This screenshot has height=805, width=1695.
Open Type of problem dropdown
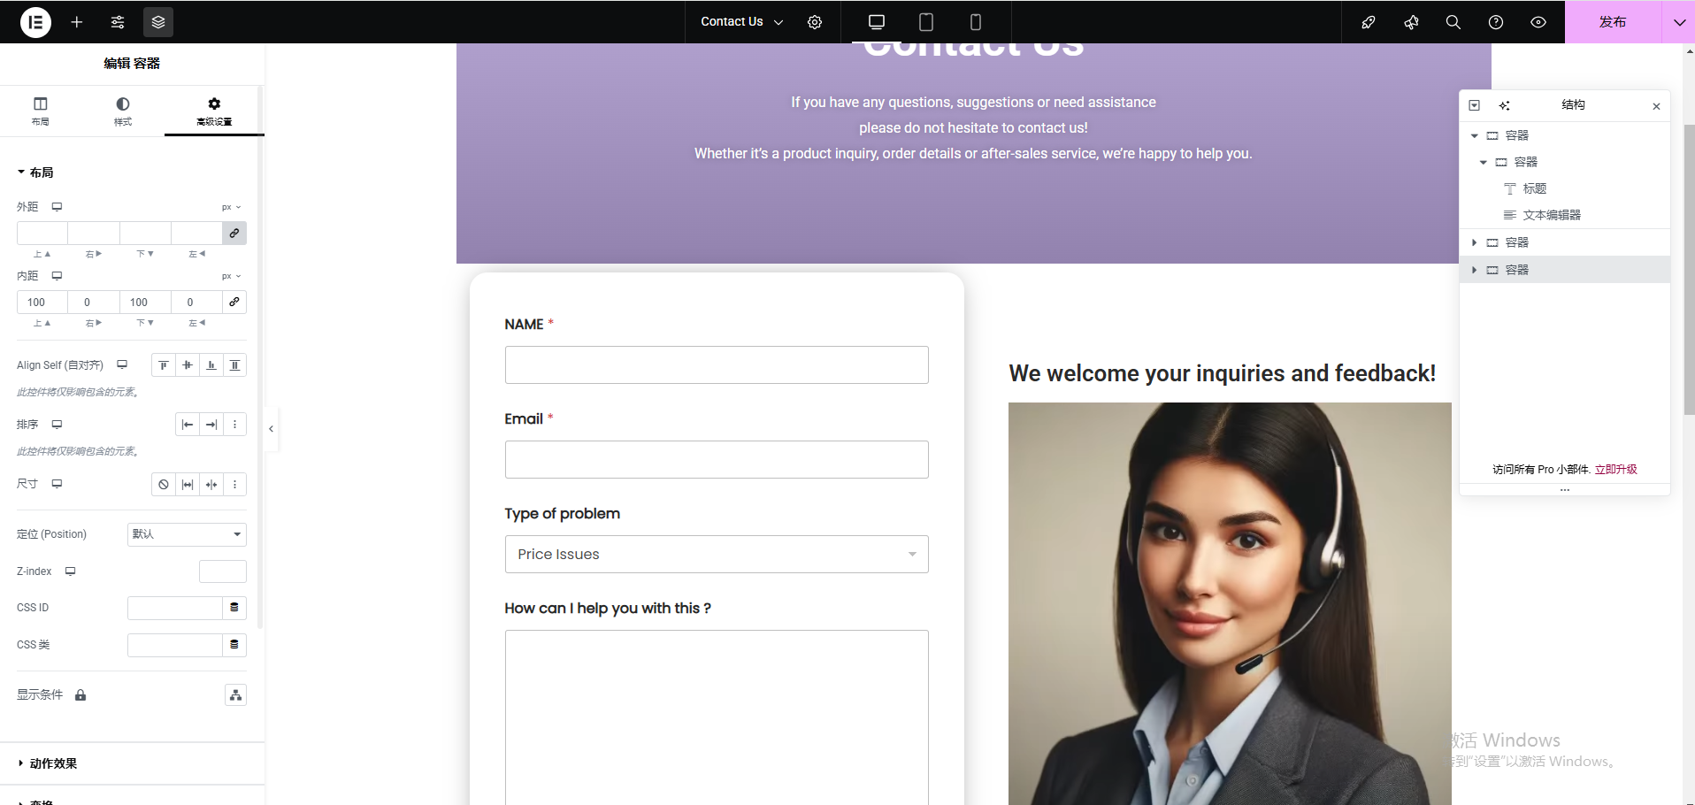[716, 555]
